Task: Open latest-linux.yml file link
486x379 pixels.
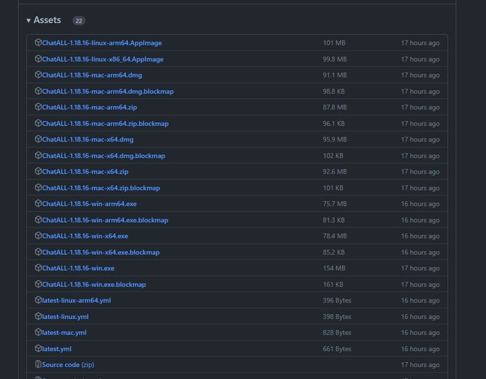Action: 65,317
